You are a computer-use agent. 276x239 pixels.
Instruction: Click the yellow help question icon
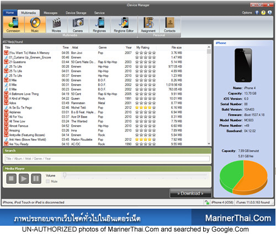pos(263,13)
